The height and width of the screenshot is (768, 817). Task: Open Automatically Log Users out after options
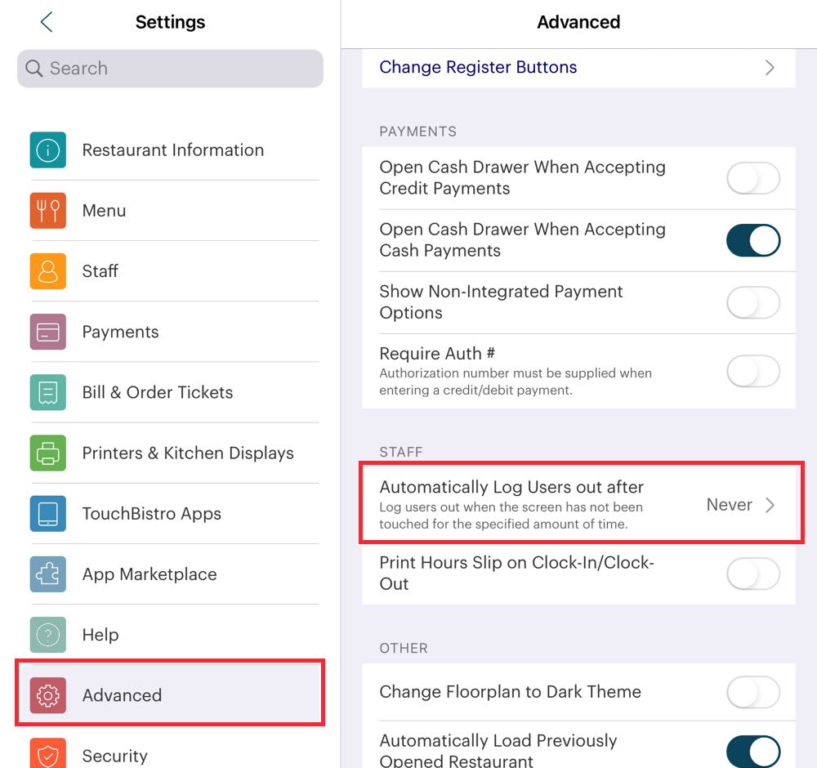point(578,505)
